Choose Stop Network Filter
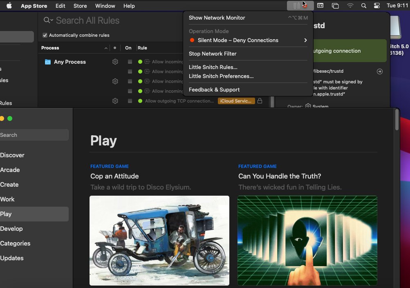Screen dimensions: 410x288 coord(248,54)
